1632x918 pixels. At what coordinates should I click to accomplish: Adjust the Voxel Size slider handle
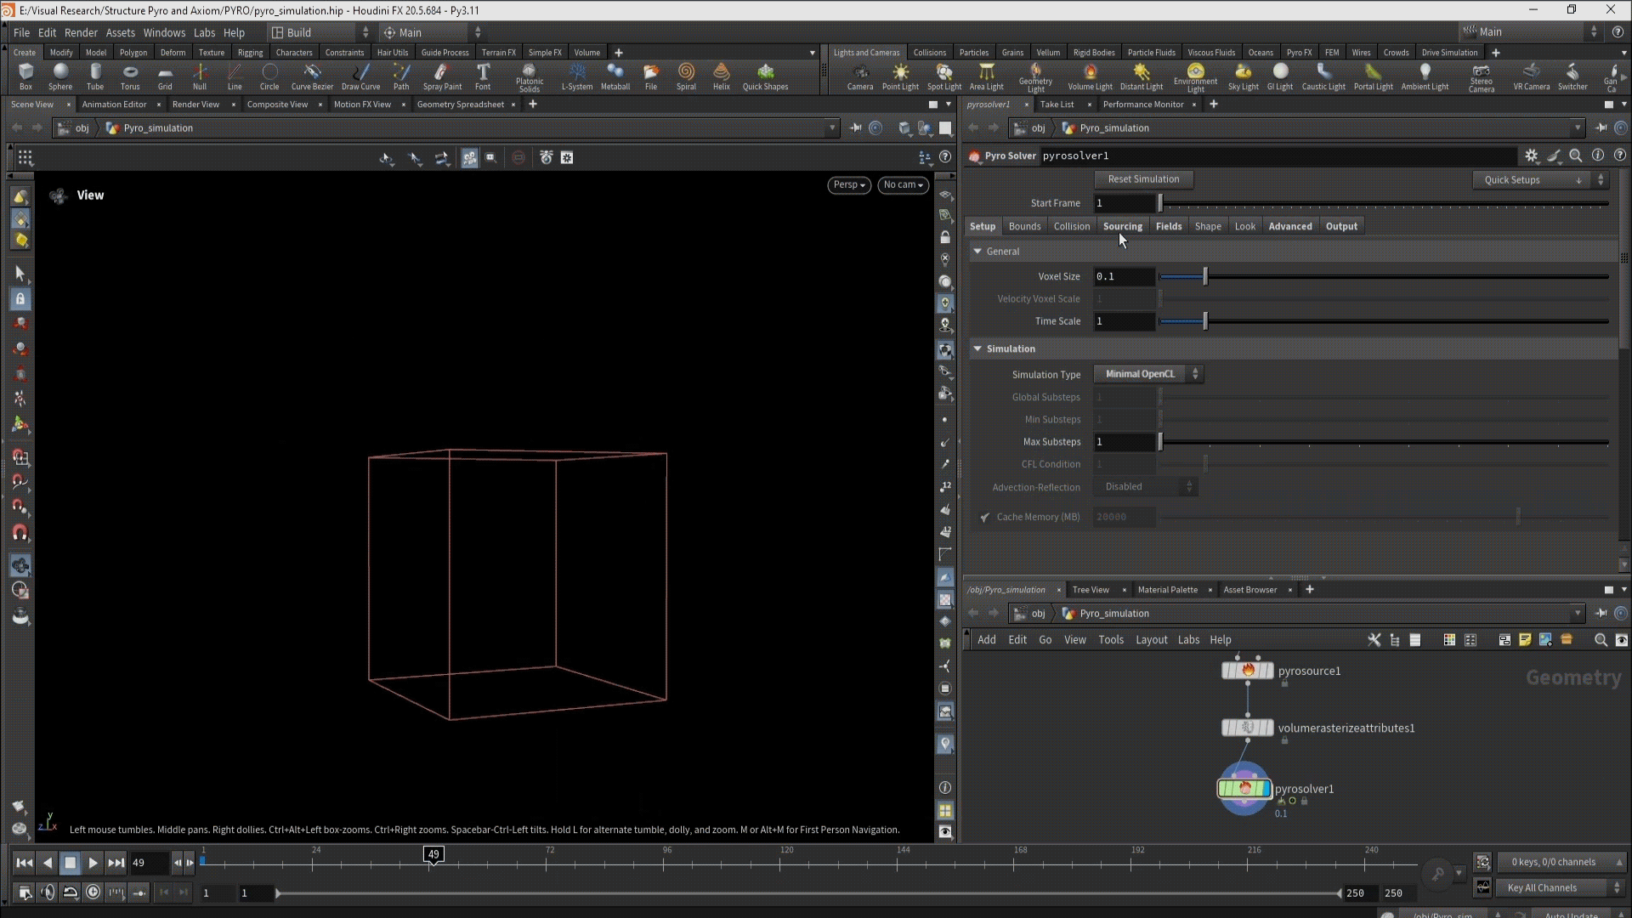click(1205, 276)
